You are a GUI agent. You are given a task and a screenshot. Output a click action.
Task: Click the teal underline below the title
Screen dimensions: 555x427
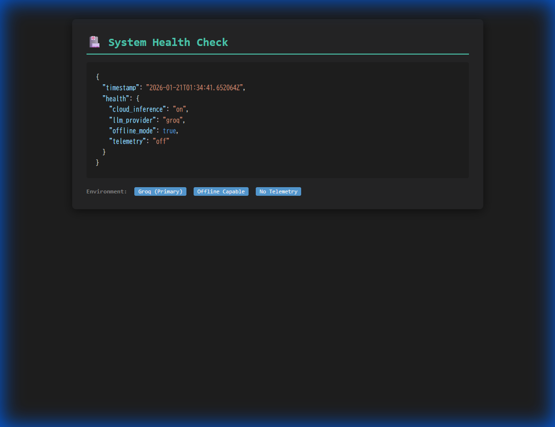(x=277, y=54)
